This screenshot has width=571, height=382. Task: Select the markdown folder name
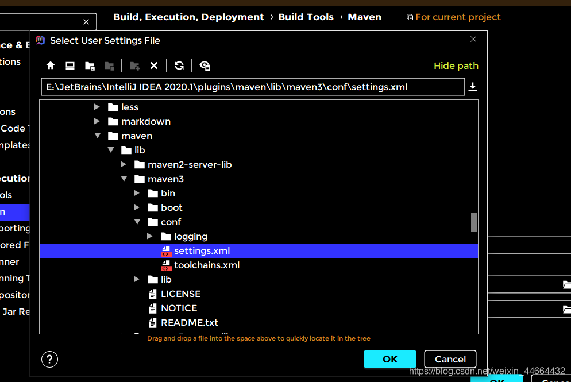coord(146,122)
